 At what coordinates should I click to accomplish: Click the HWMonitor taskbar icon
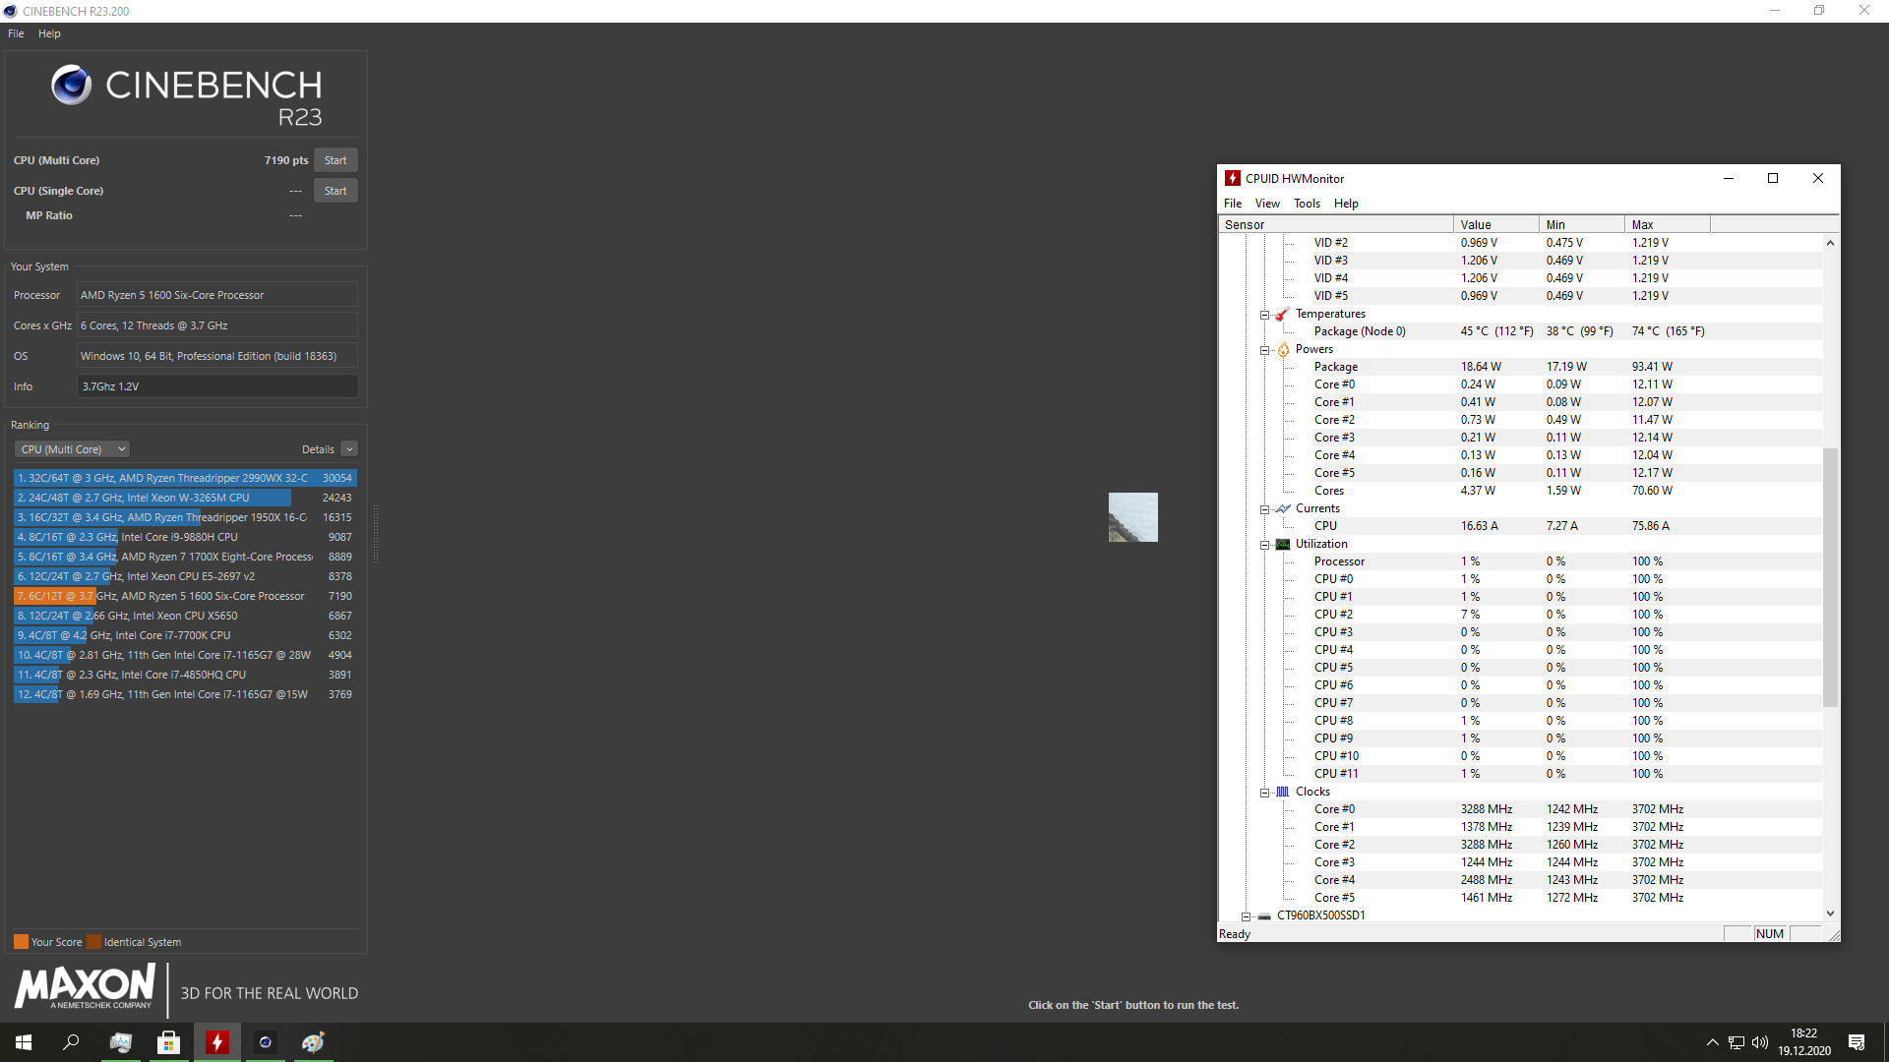(x=216, y=1042)
